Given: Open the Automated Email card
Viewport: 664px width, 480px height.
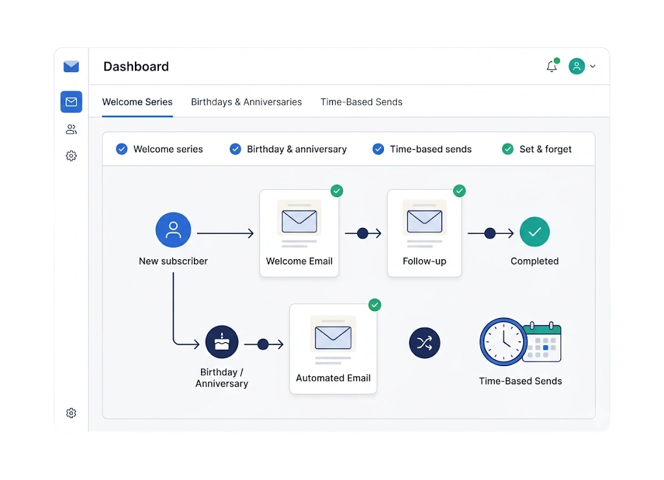Looking at the screenshot, I should 333,349.
